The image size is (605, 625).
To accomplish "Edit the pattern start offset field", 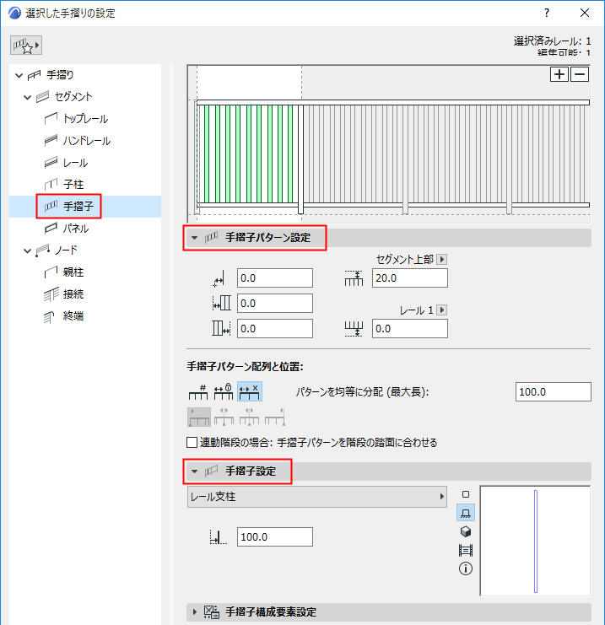I will (275, 304).
